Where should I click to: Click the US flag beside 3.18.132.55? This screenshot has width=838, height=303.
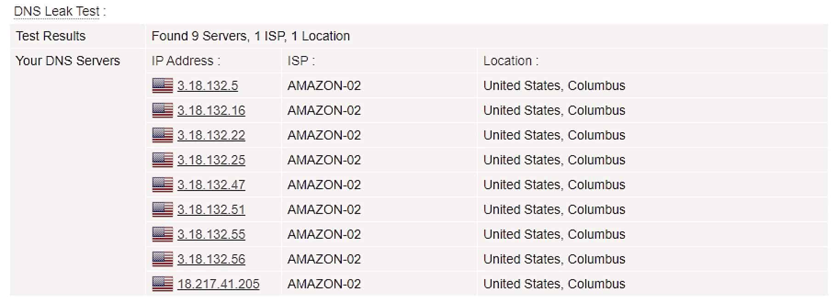click(163, 234)
